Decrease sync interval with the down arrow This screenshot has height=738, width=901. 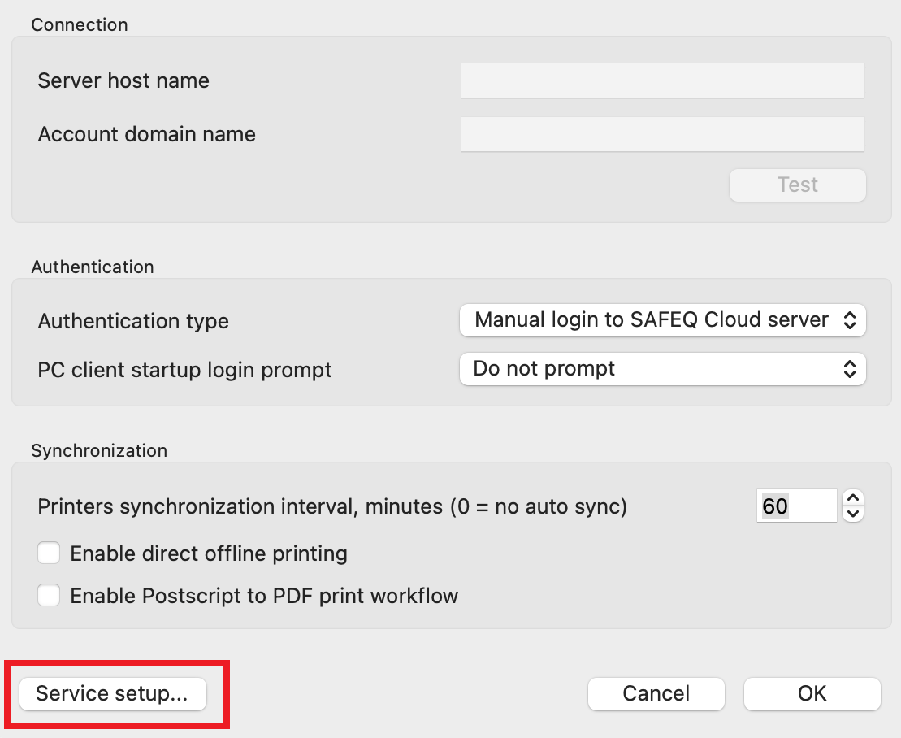[852, 514]
